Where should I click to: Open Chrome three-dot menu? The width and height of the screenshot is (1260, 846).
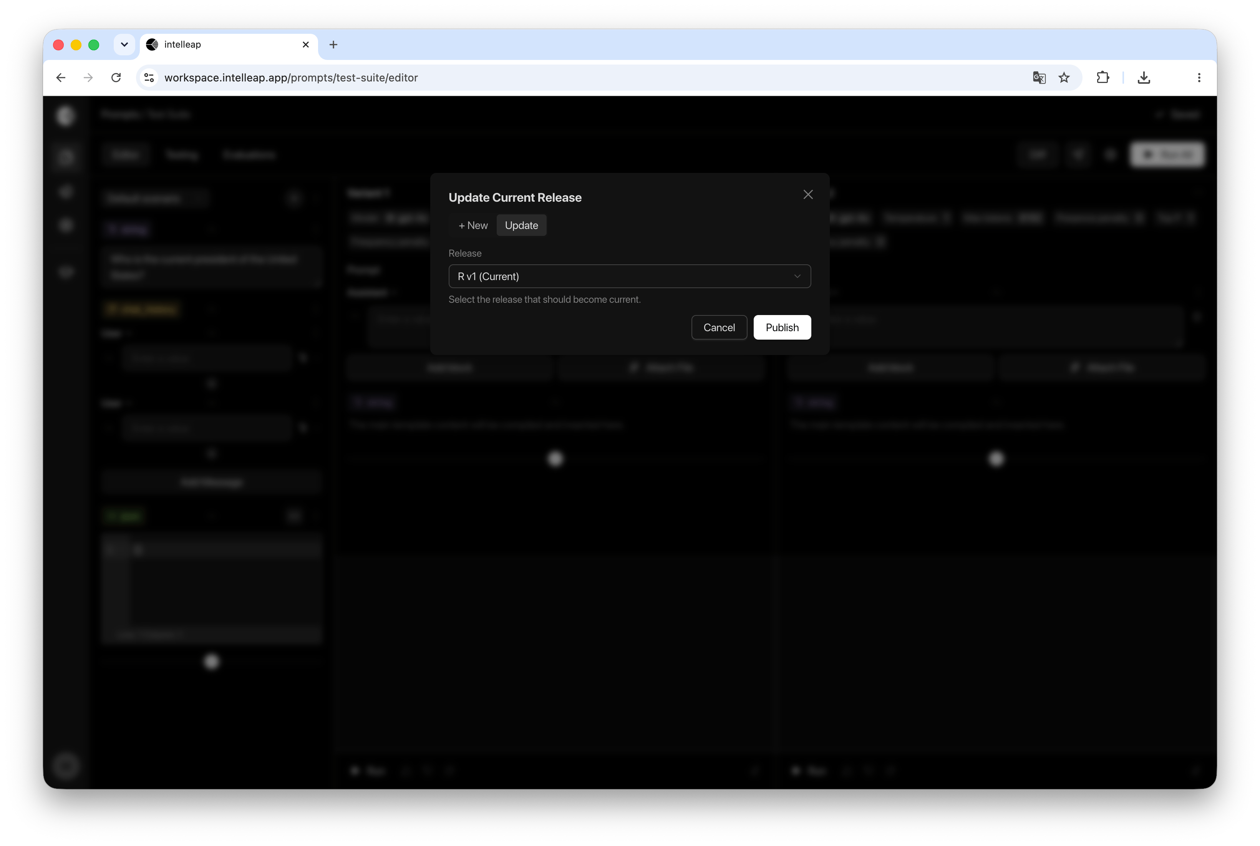(1199, 78)
